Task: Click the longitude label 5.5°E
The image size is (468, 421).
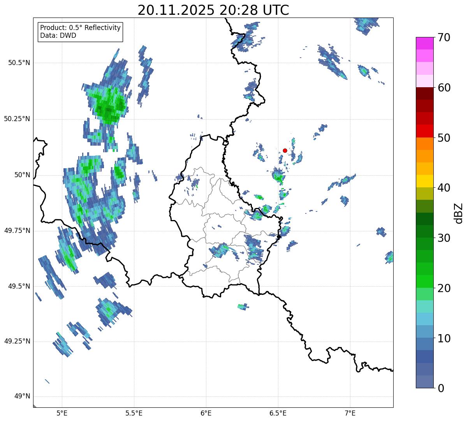Action: pyautogui.click(x=134, y=413)
